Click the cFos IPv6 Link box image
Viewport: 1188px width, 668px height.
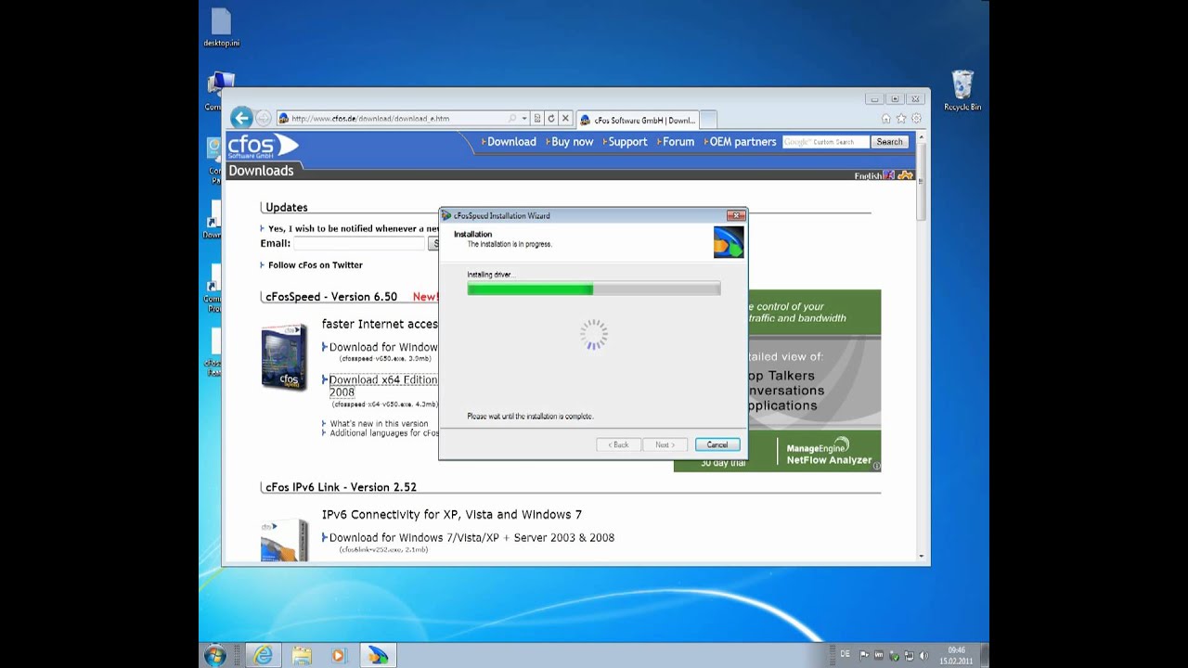point(284,540)
